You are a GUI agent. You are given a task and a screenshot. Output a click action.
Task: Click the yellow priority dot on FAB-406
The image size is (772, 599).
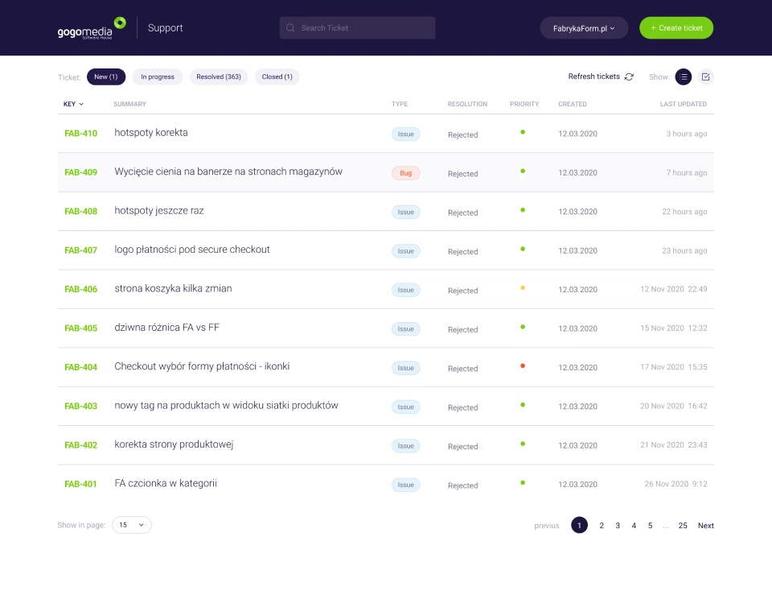coord(523,288)
